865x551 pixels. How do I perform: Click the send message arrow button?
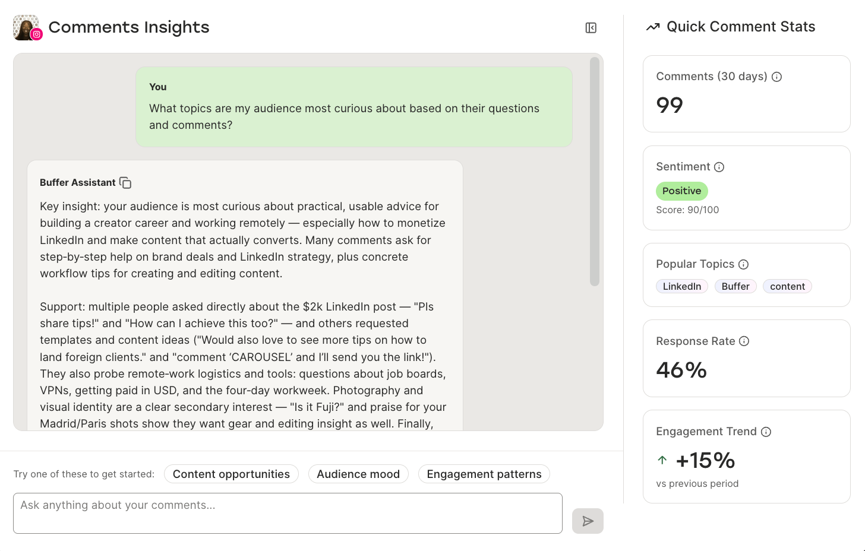(588, 521)
